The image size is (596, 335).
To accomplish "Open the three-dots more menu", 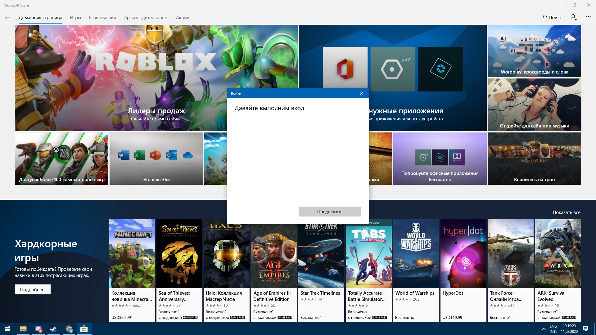I will (588, 16).
